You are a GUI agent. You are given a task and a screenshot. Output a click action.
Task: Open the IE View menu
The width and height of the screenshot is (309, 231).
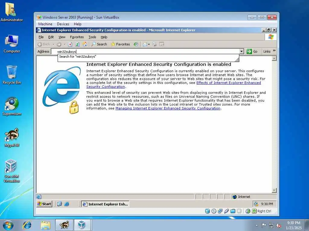click(62, 37)
